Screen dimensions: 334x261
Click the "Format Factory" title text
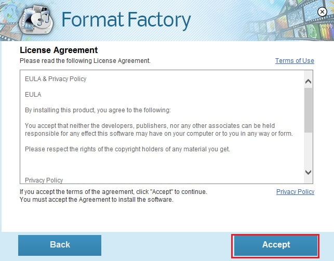coord(126,20)
